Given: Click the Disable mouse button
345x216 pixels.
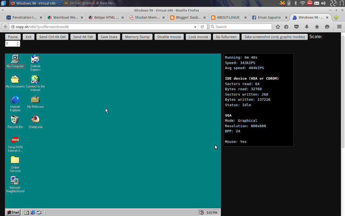Looking at the screenshot, I should (169, 37).
